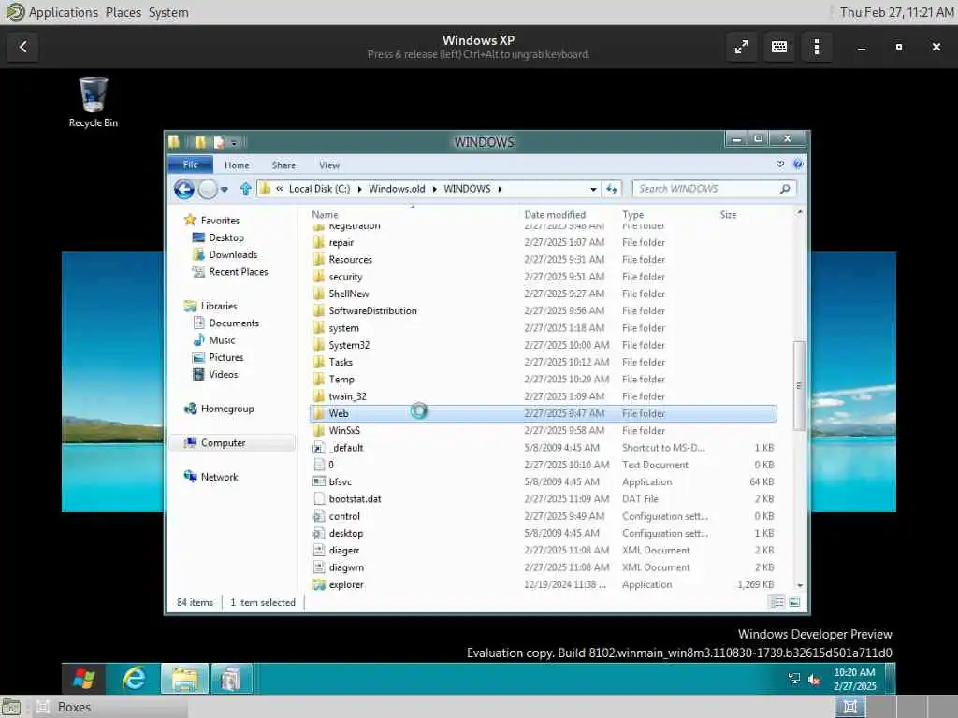Sort by Date modified column header
958x718 pixels.
point(555,214)
